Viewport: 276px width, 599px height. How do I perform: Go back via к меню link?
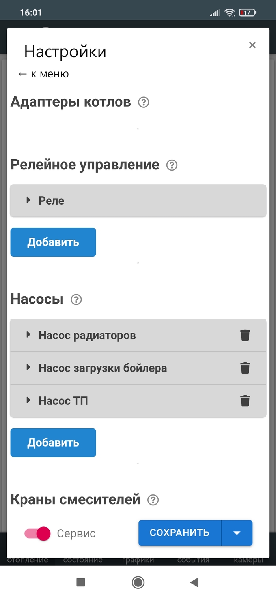[x=43, y=74]
